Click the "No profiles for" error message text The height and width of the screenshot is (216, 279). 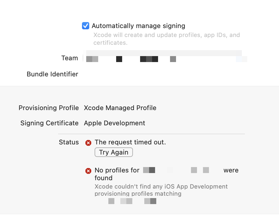coord(117,170)
